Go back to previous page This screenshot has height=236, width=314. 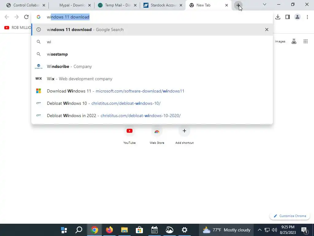click(x=7, y=17)
